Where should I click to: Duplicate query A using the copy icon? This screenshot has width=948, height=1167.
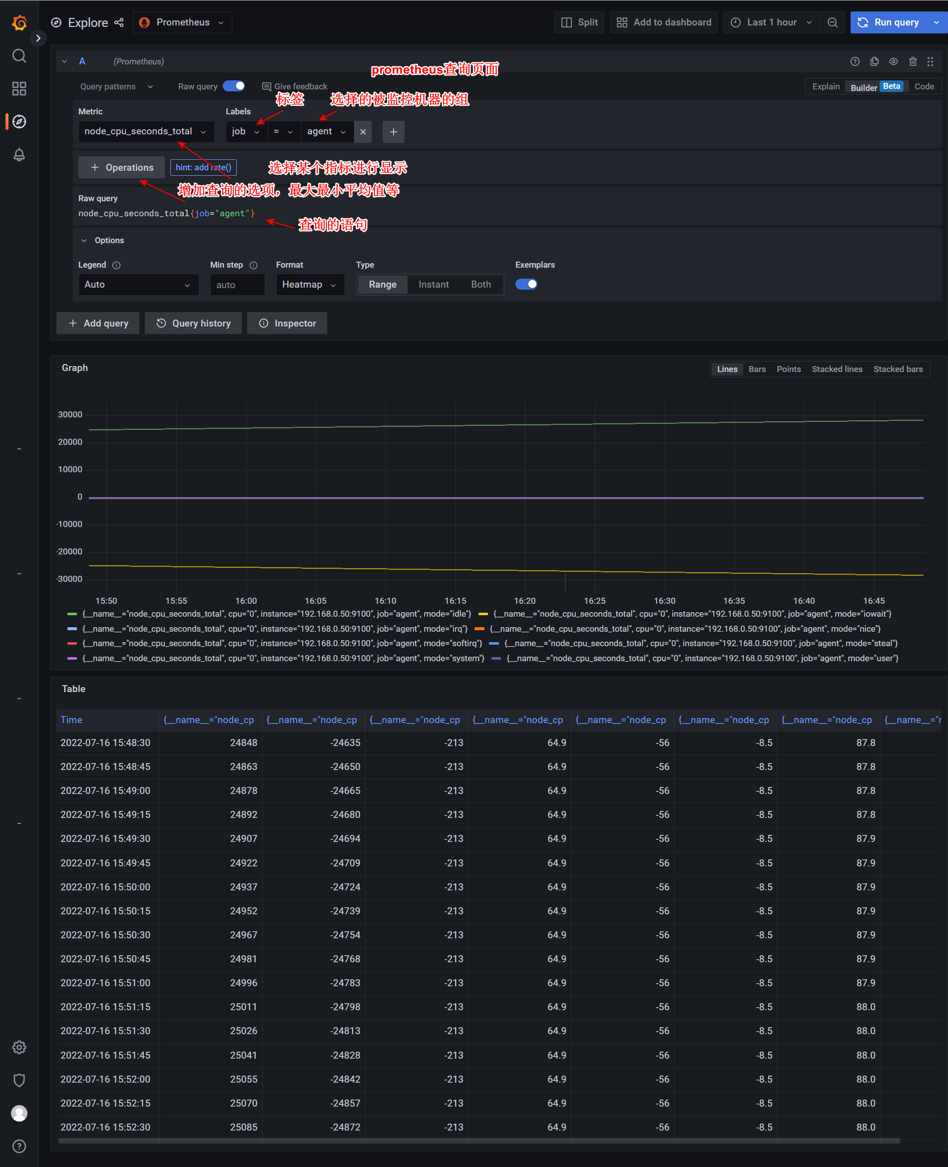click(x=874, y=61)
